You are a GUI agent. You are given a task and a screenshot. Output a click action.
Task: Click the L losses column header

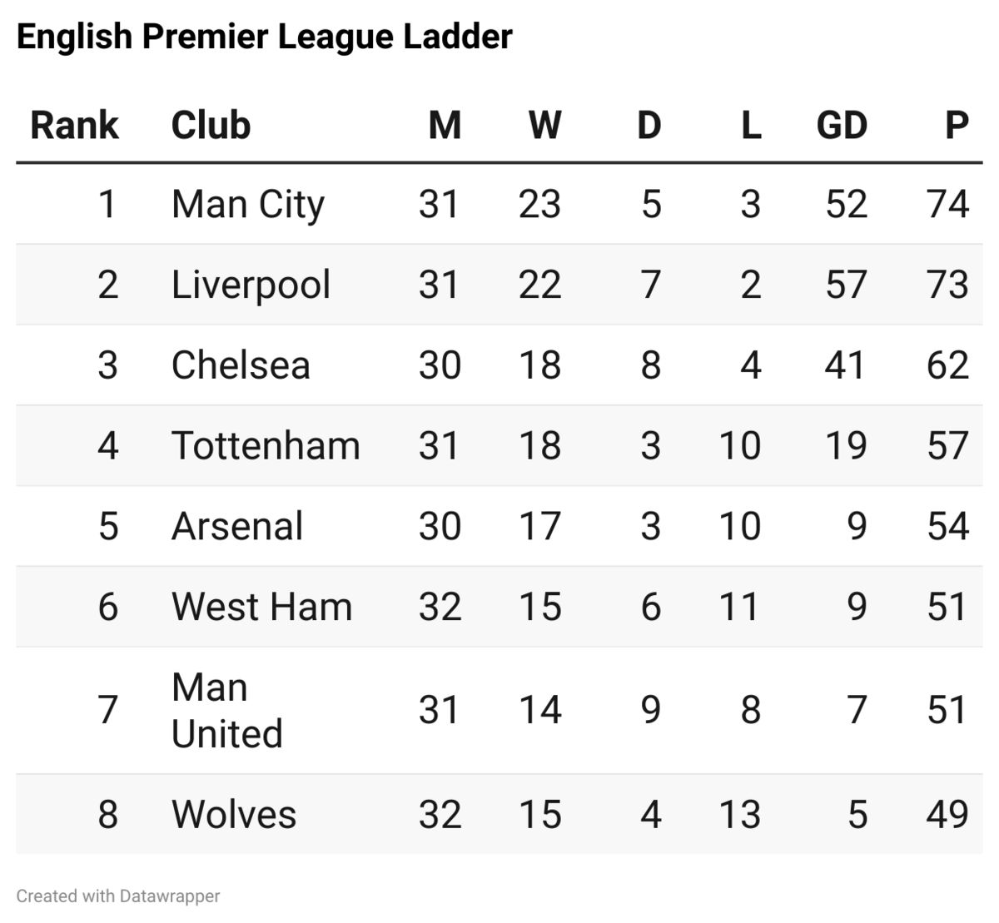pyautogui.click(x=751, y=126)
